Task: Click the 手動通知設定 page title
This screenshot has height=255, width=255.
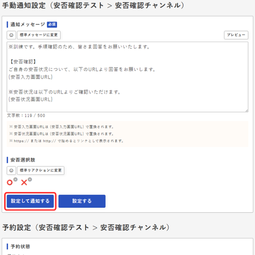Action: pyautogui.click(x=93, y=6)
